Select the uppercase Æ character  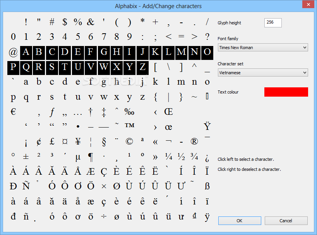[x=91, y=171]
